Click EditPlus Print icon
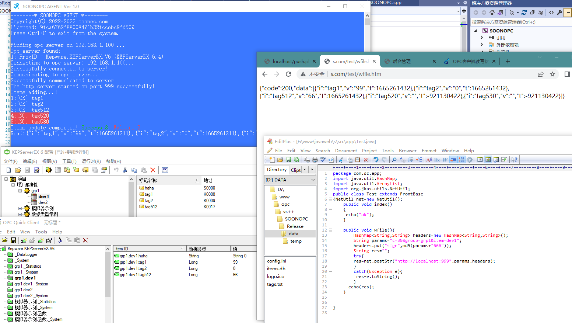Screen dimensions: 572x323 [315, 160]
